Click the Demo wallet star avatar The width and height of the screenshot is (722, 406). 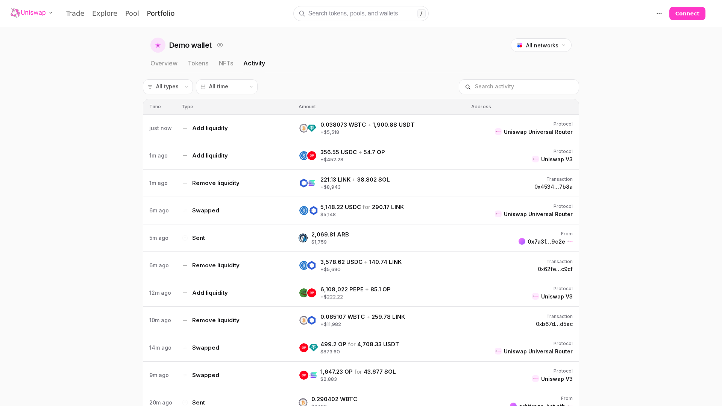(x=158, y=45)
